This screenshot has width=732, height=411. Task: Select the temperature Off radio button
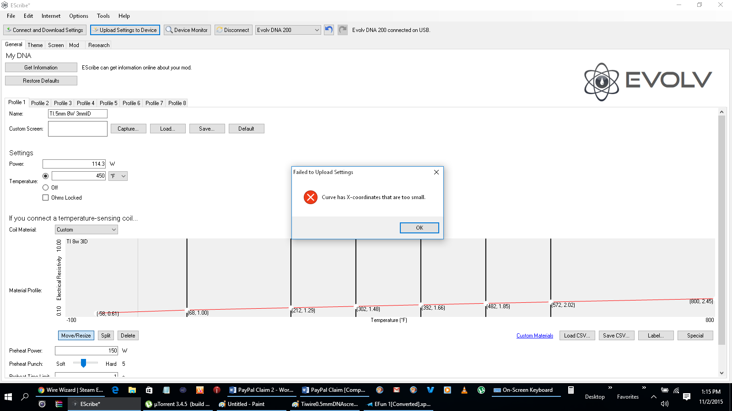(x=45, y=188)
